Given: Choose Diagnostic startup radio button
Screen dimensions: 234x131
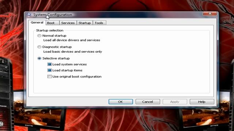Looking at the screenshot, I should coord(39,47).
